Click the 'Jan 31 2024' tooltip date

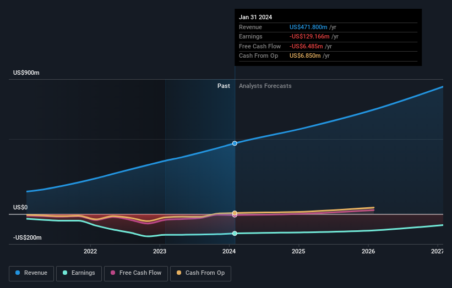tap(255, 17)
